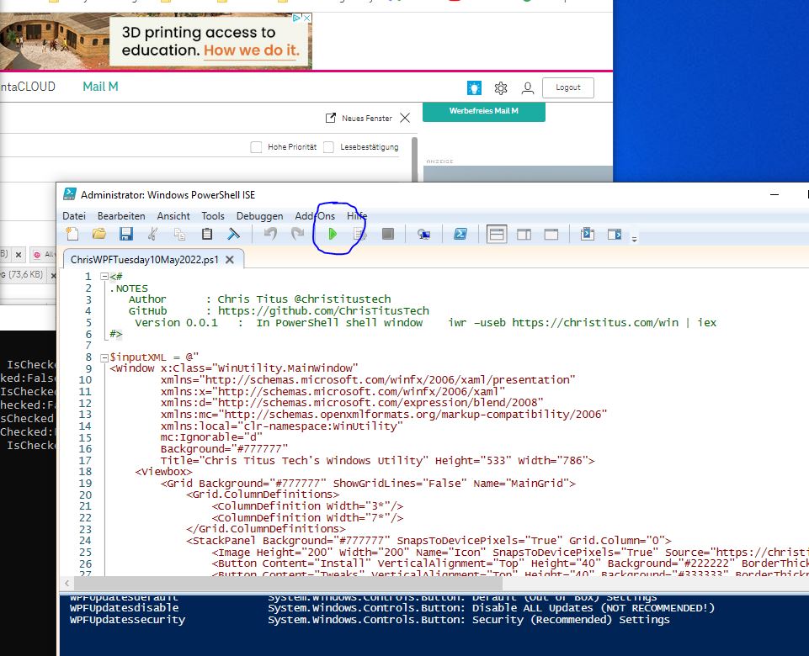This screenshot has height=656, width=809.
Task: Open the toolbar overflow options arrow
Action: click(635, 239)
